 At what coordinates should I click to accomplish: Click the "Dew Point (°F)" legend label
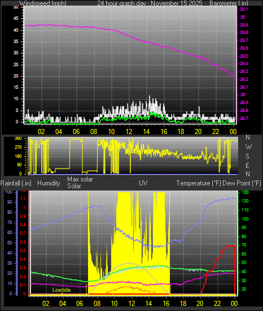coord(242,183)
